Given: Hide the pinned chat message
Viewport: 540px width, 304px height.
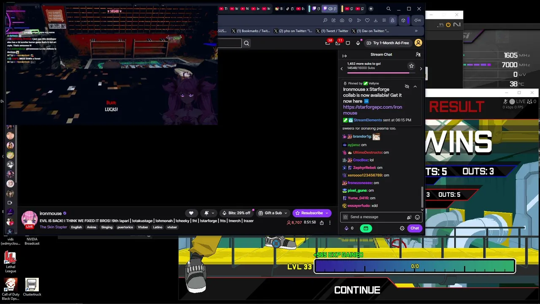Looking at the screenshot, I should (x=407, y=87).
